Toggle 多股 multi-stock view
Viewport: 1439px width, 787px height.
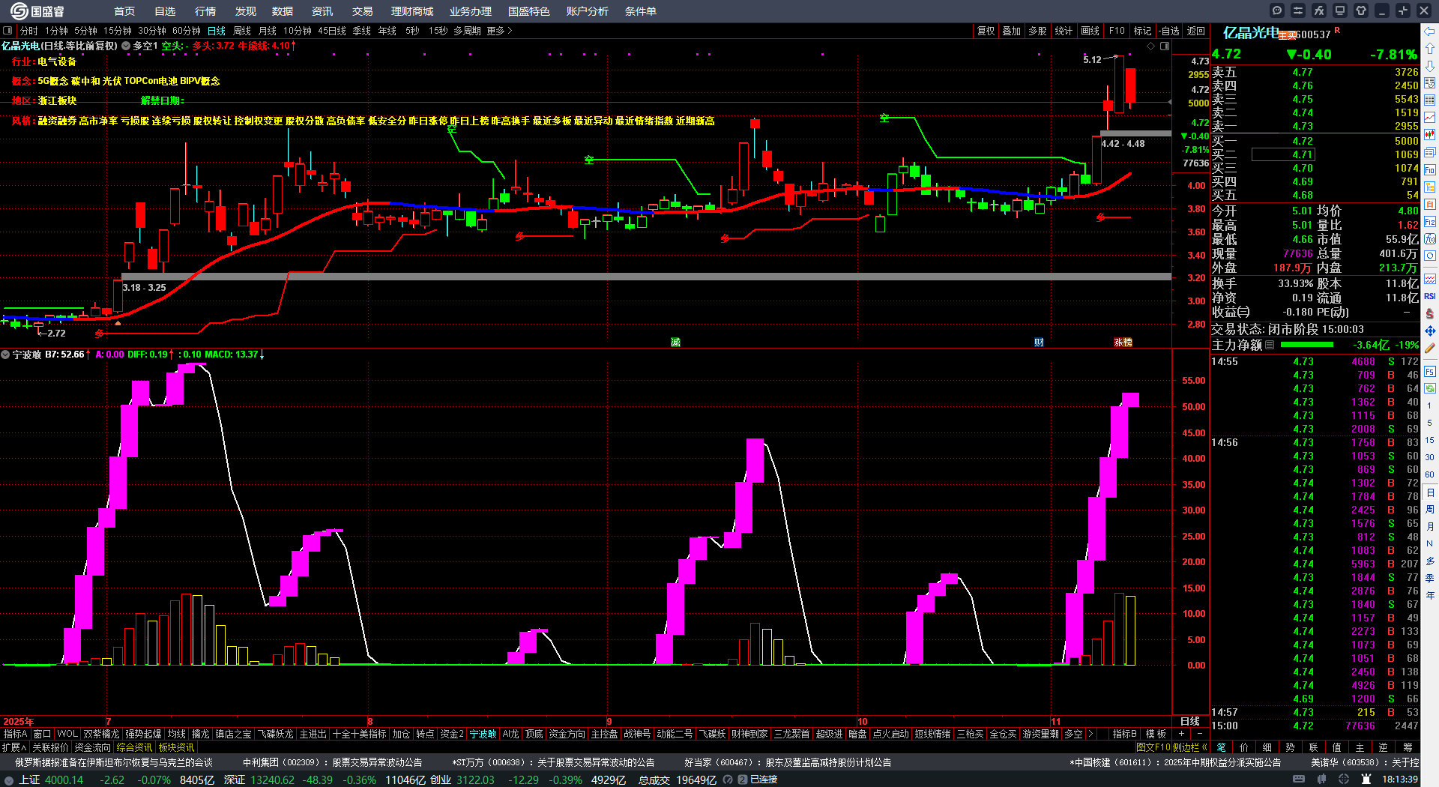(1037, 31)
